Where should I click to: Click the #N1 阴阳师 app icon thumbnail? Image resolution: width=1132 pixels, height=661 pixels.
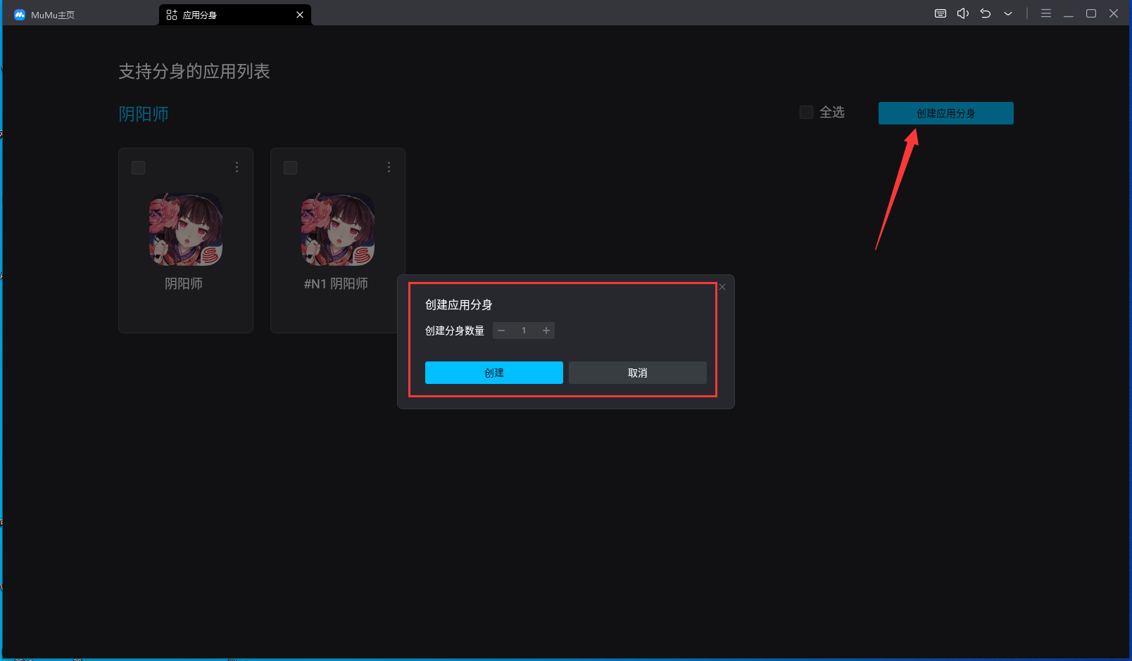[338, 229]
